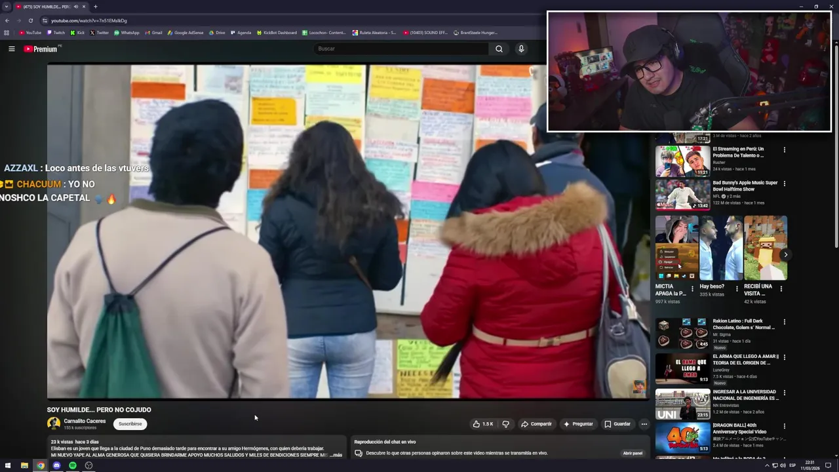Open RECIBÍ UNA VISITA short thumbnail

766,248
